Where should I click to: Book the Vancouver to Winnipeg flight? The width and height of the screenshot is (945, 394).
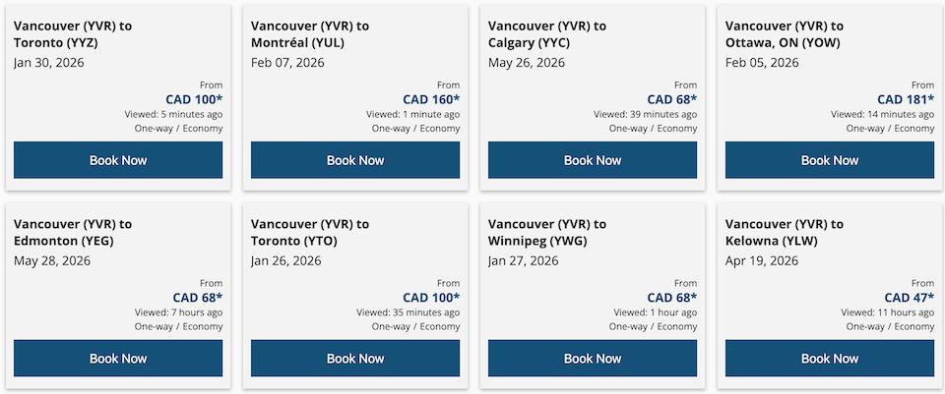[x=593, y=359]
